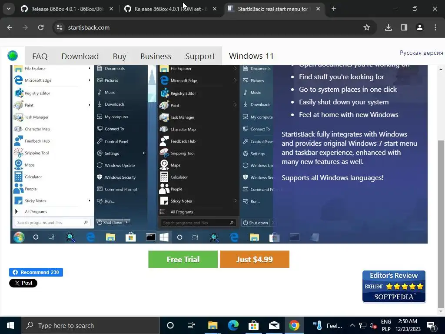Click the green Free Trial button
The image size is (445, 334).
click(183, 259)
